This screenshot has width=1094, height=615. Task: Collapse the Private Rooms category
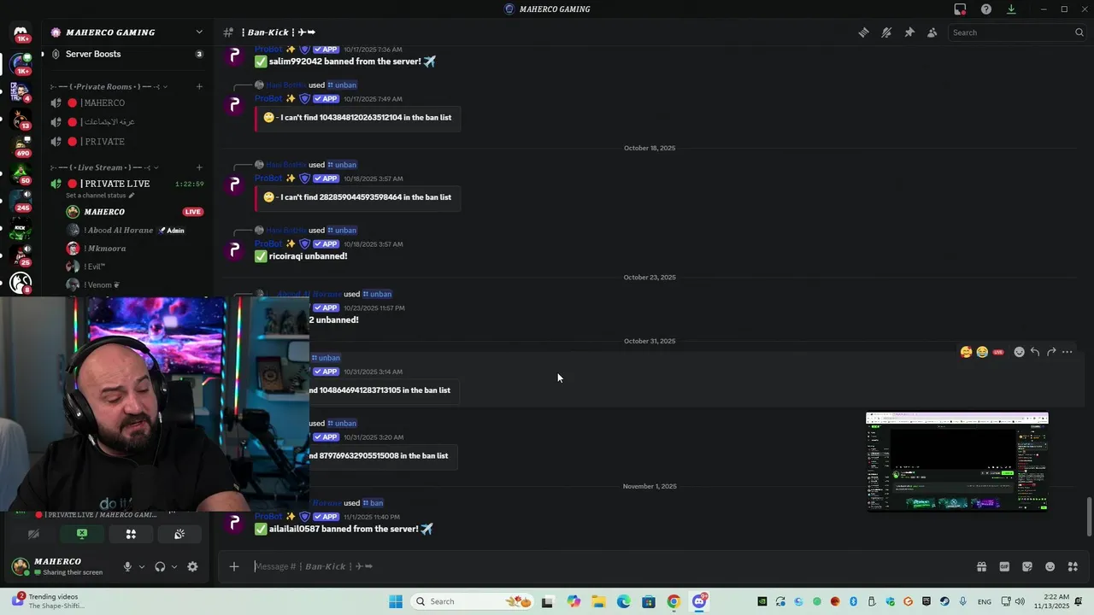[107, 86]
